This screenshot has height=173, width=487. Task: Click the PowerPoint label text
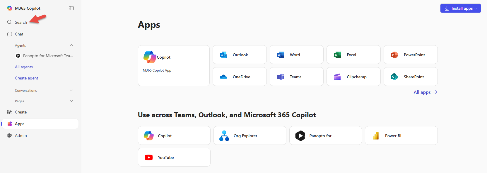414,55
